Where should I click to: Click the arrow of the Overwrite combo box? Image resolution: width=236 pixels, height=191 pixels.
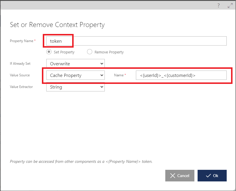coord(102,64)
